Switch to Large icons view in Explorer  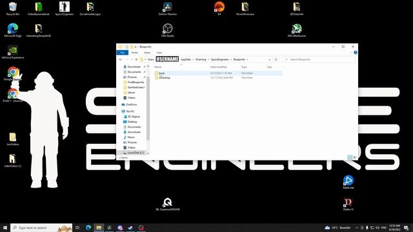(x=354, y=157)
